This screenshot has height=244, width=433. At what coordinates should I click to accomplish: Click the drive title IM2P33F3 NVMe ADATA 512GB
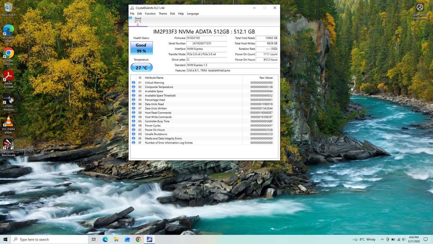[x=204, y=32]
